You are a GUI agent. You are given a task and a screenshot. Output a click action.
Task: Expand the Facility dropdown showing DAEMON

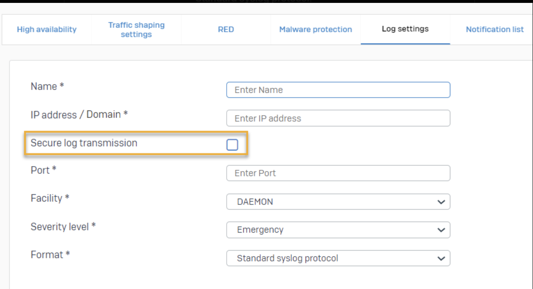pos(338,202)
